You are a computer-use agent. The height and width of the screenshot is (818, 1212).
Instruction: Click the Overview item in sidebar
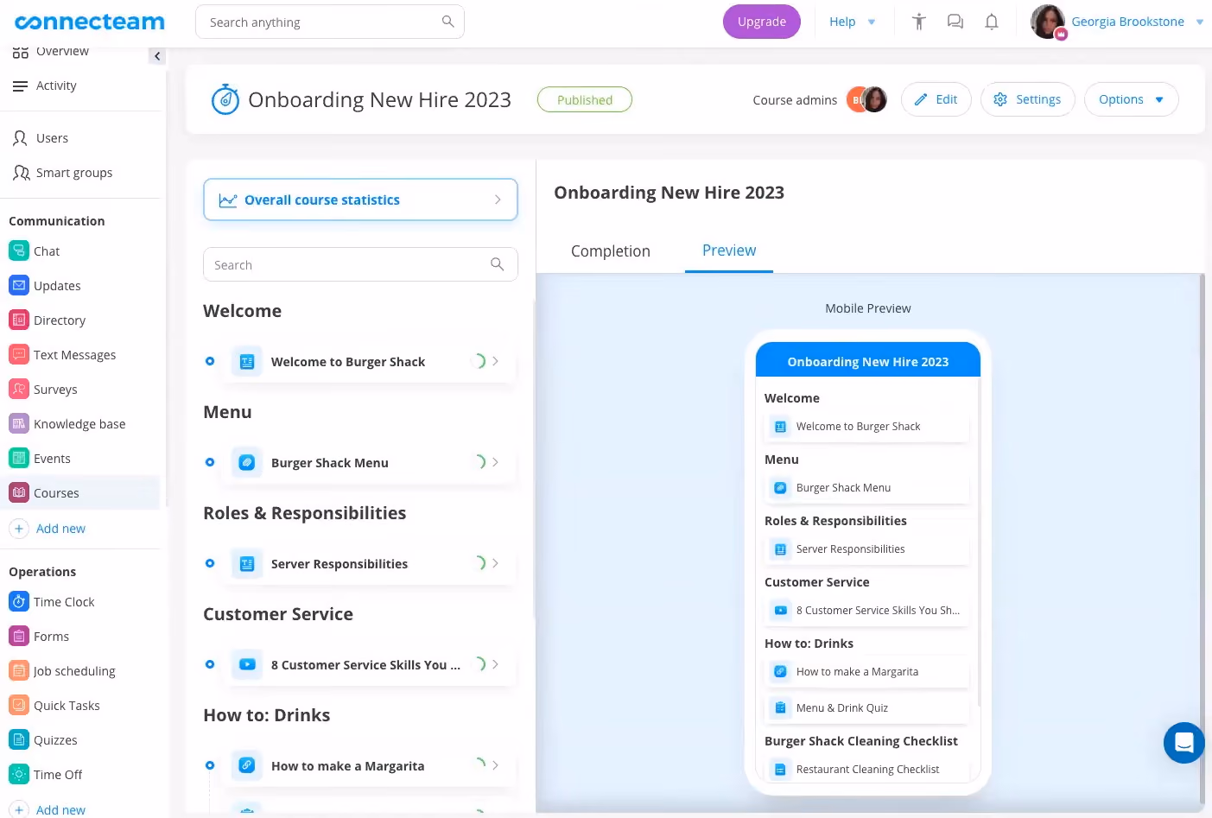(x=51, y=52)
